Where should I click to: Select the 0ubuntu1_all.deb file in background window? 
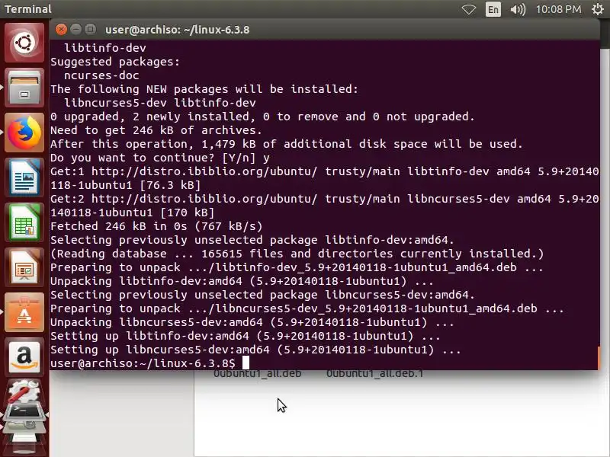pos(257,373)
